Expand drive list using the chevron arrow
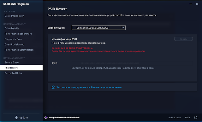The width and height of the screenshot is (202, 122). coord(123,28)
